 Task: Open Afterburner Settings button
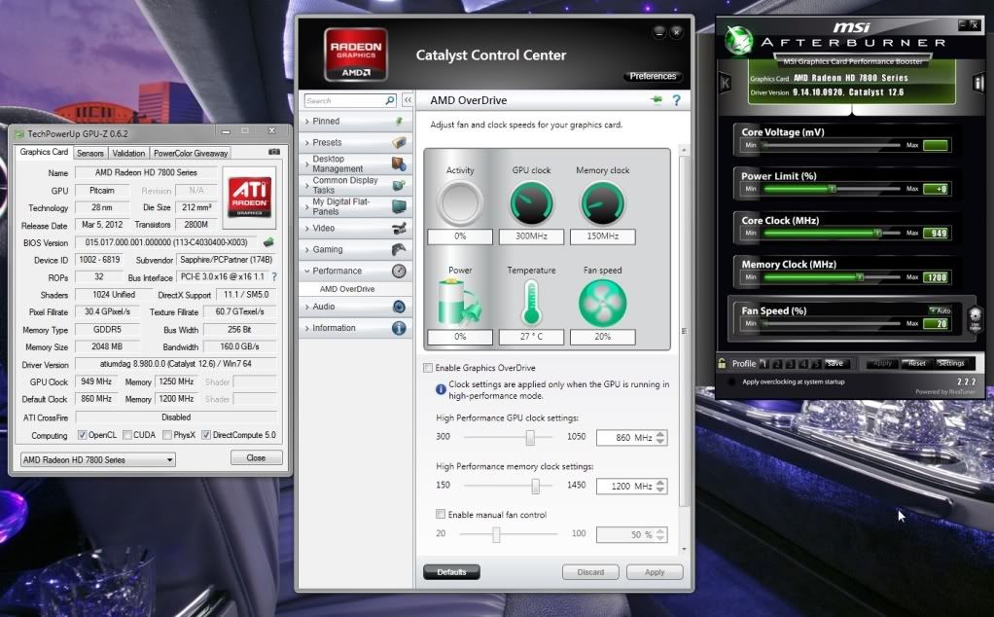click(x=951, y=363)
